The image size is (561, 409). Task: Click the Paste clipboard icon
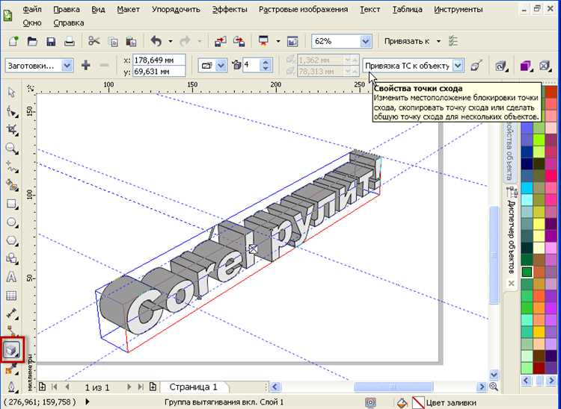click(131, 41)
